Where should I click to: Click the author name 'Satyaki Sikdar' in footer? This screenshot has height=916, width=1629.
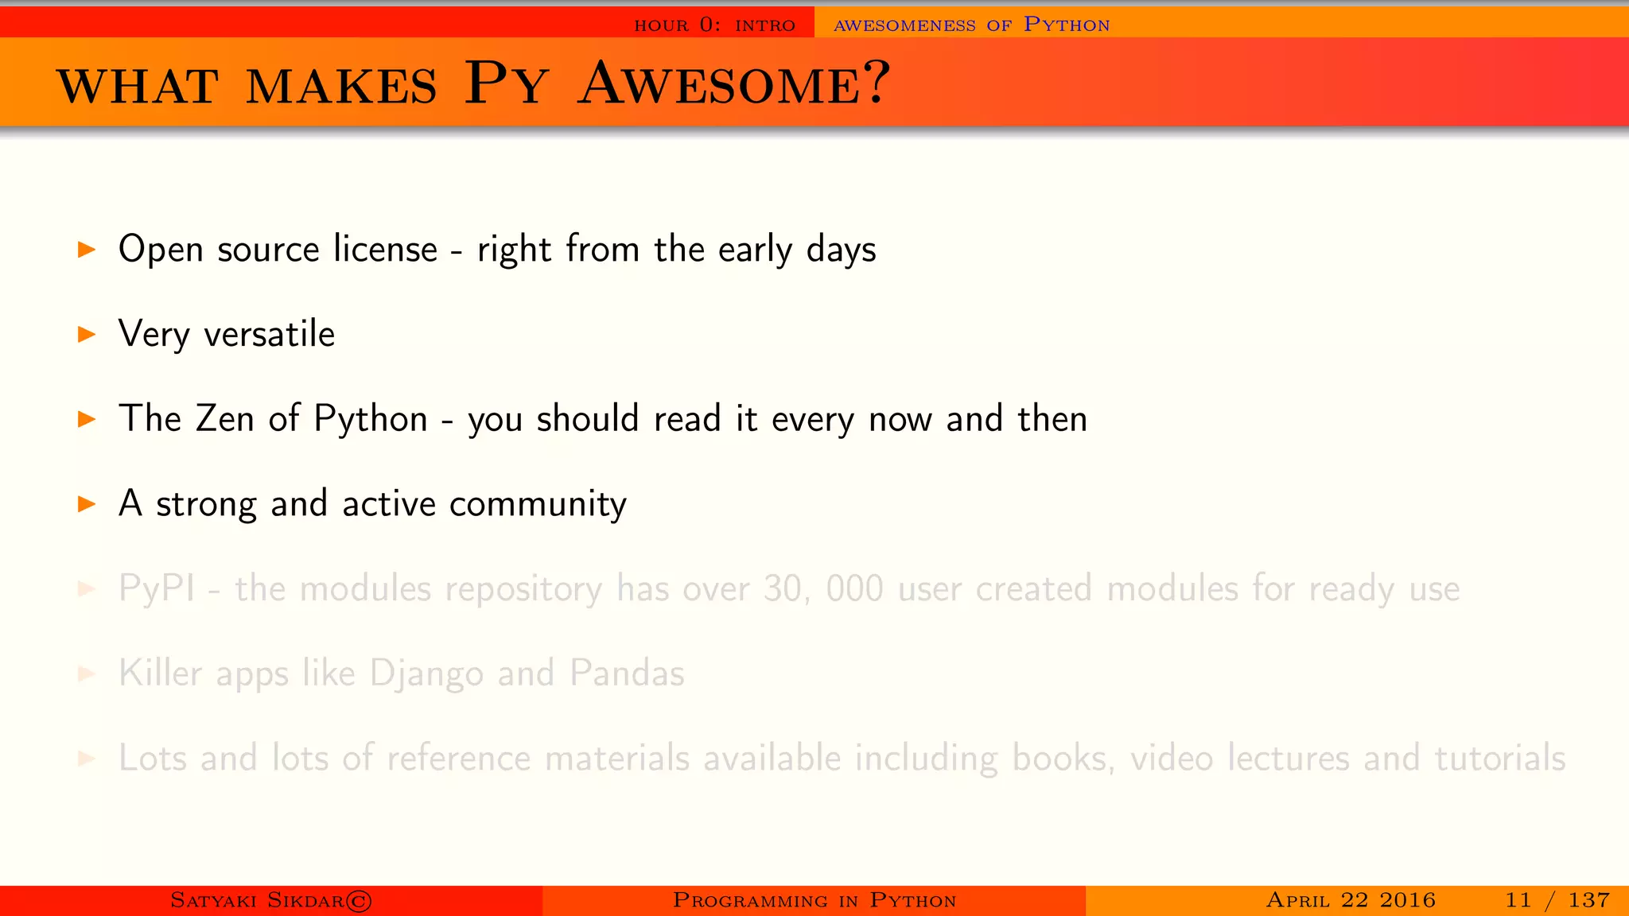click(257, 900)
